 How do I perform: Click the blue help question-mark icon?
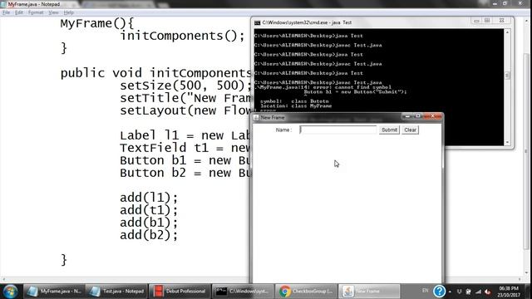(439, 292)
